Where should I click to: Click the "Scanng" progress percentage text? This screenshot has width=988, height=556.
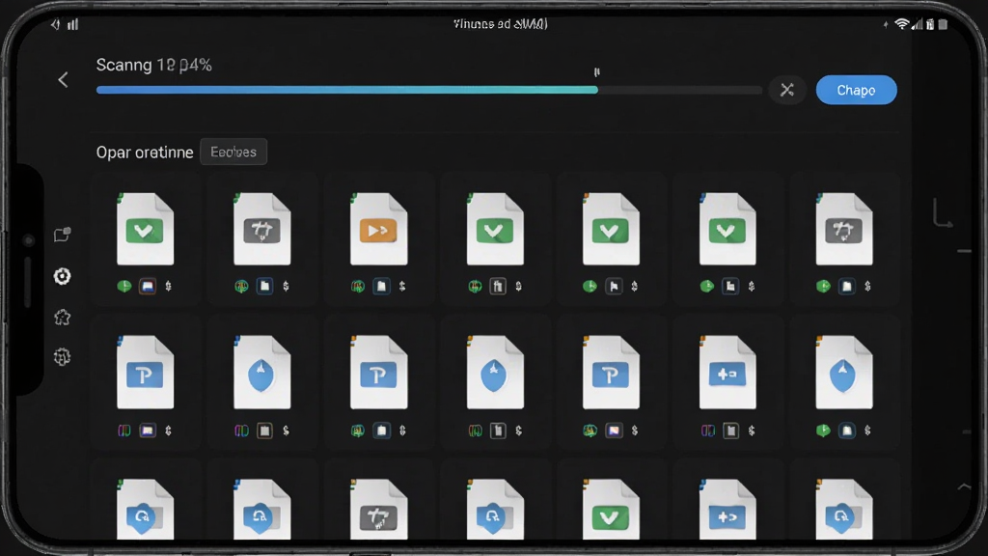coord(153,65)
